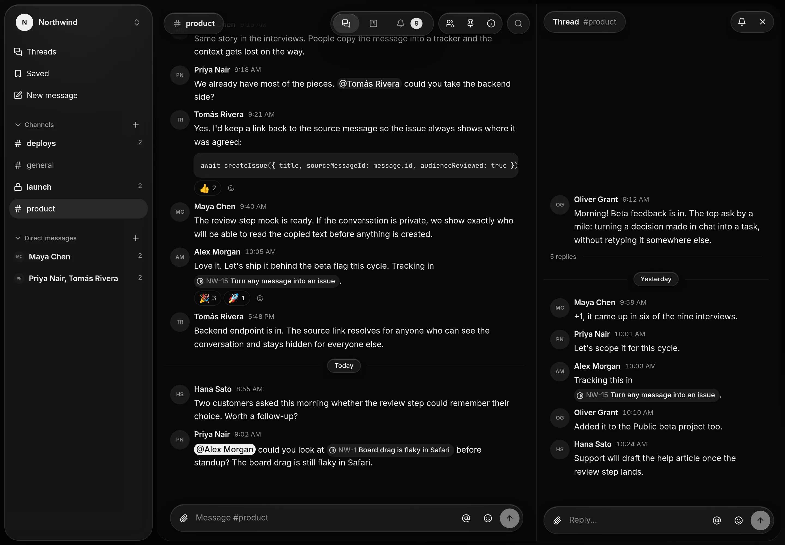This screenshot has height=545, width=785.
Task: Open emoji picker in #product composer
Action: tap(488, 518)
